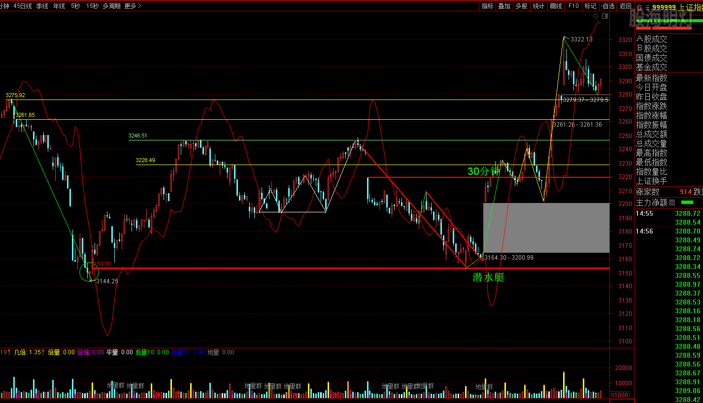Activate the 画线 drawing tool
The height and width of the screenshot is (403, 703).
coord(556,6)
